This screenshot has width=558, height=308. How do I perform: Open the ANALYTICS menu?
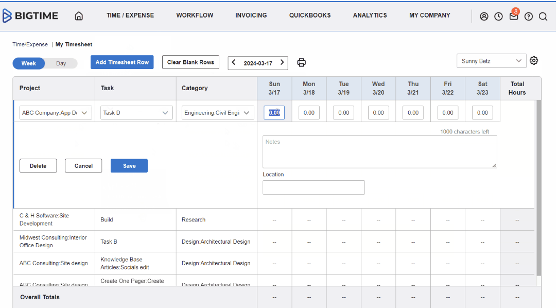click(x=370, y=15)
